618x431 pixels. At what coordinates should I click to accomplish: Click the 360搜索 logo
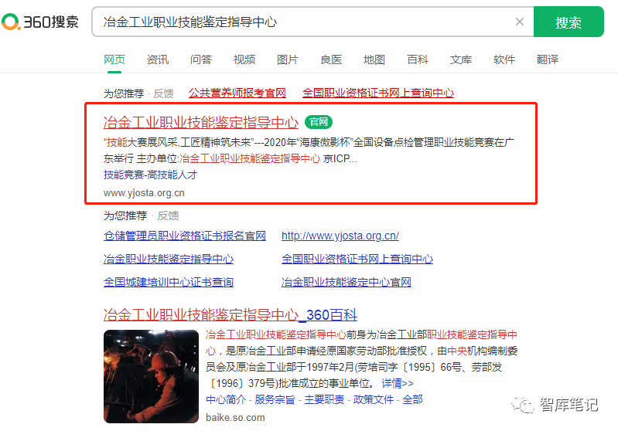[x=40, y=22]
